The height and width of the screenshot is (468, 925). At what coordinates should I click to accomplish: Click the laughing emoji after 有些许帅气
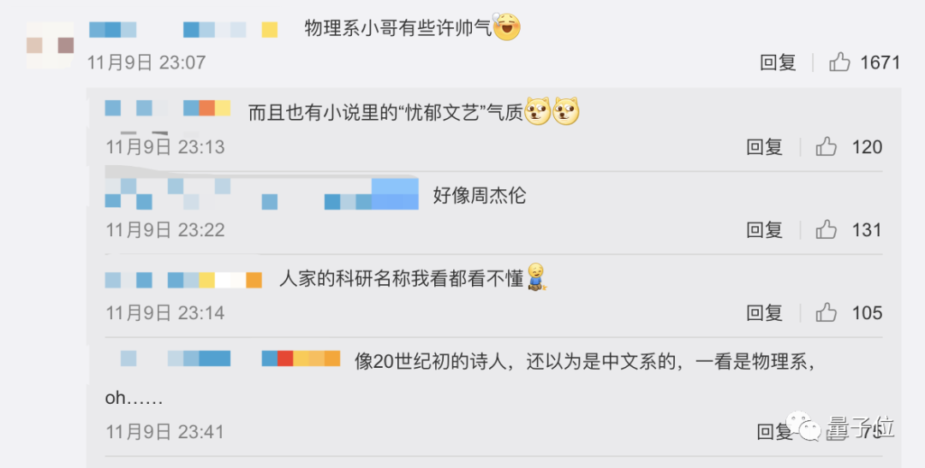507,27
